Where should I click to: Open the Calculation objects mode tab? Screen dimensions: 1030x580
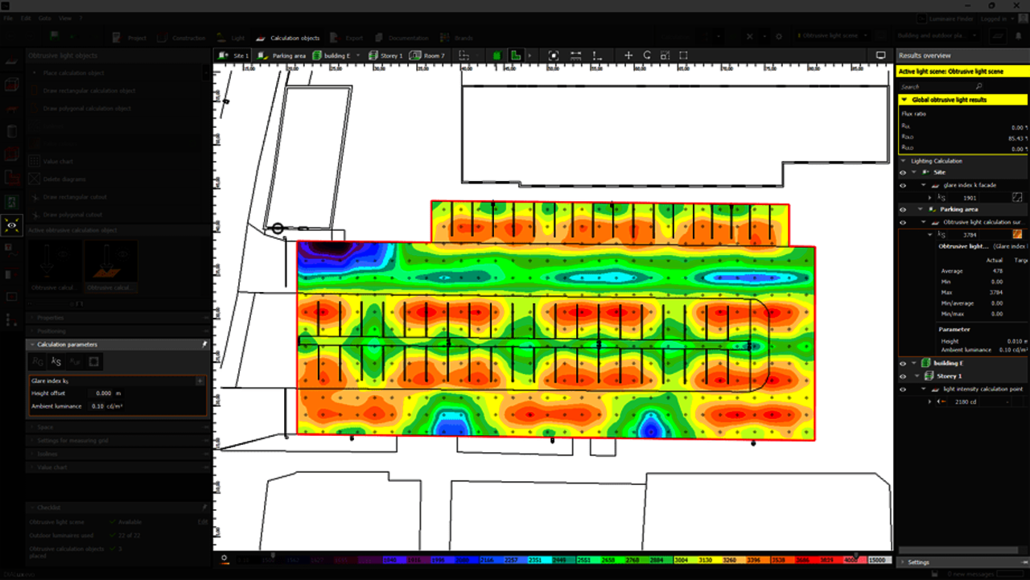click(x=287, y=38)
